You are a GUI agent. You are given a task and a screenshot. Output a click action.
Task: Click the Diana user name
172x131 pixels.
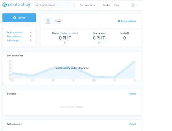click(58, 21)
